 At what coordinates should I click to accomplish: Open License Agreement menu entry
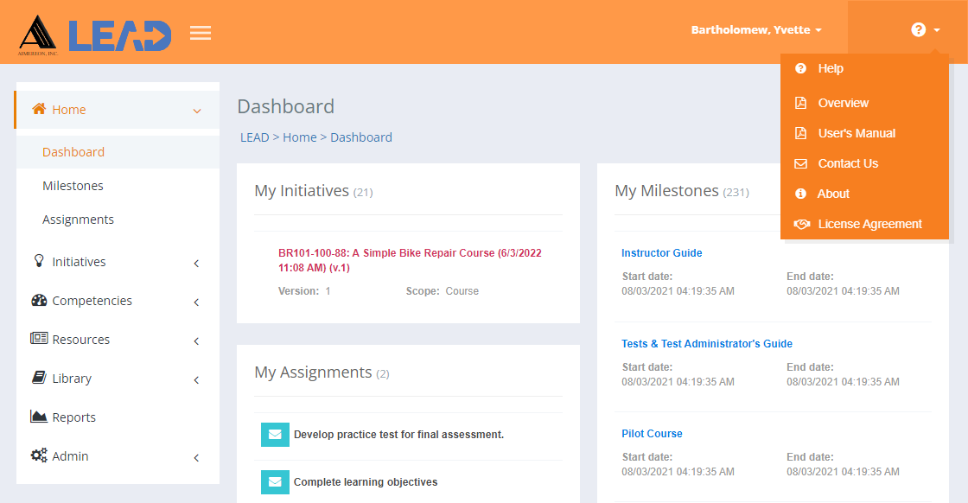click(x=869, y=224)
